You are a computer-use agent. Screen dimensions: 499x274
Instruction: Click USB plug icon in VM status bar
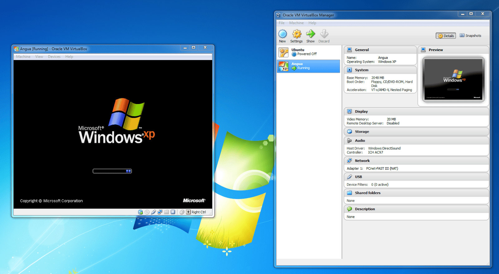pos(153,212)
